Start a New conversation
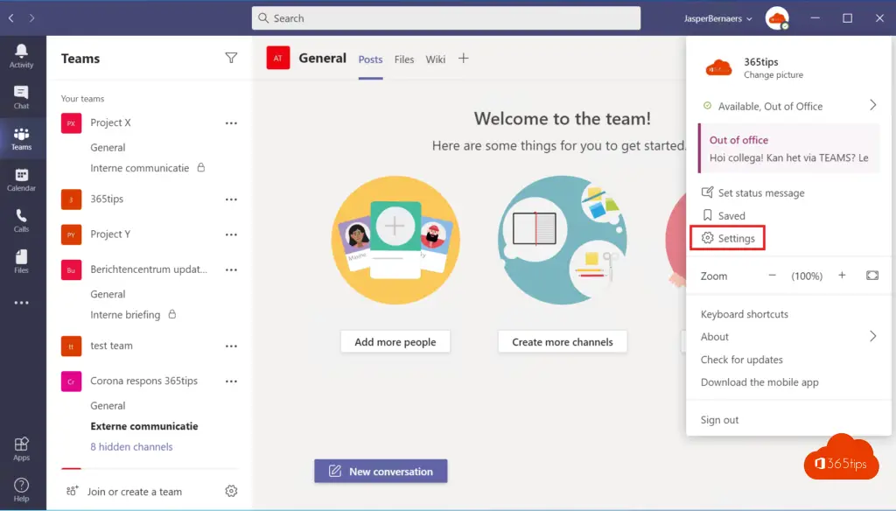Screen dimensions: 896x511 click(x=381, y=471)
